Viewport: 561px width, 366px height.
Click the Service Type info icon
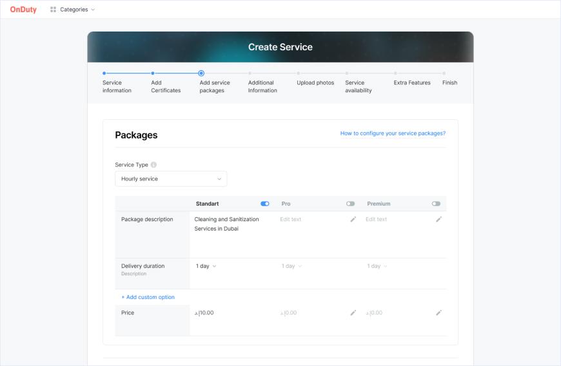coord(153,164)
